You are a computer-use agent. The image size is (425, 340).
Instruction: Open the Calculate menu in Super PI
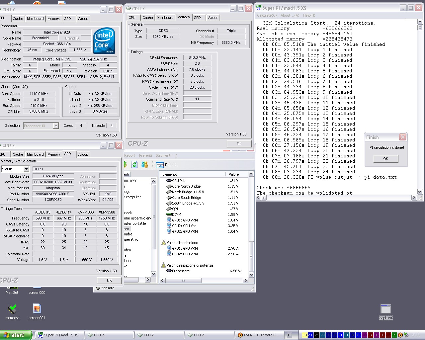pos(267,15)
